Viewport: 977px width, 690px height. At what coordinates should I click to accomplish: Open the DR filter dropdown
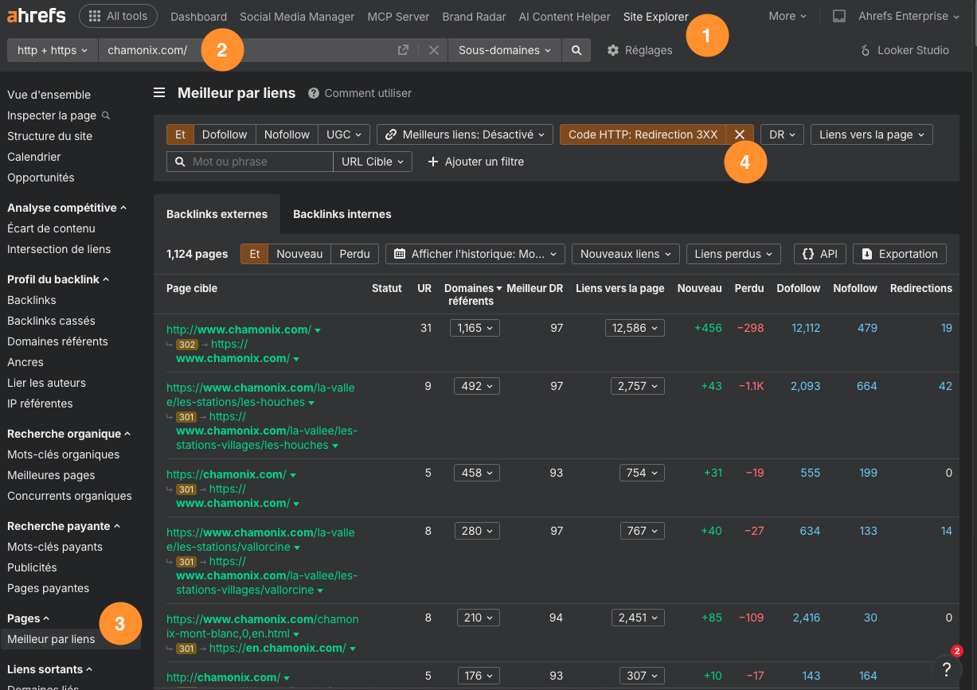click(x=782, y=134)
